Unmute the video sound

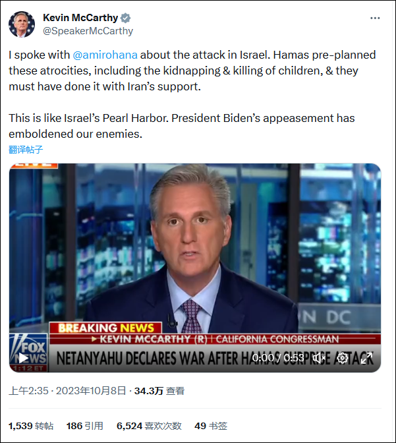(319, 358)
